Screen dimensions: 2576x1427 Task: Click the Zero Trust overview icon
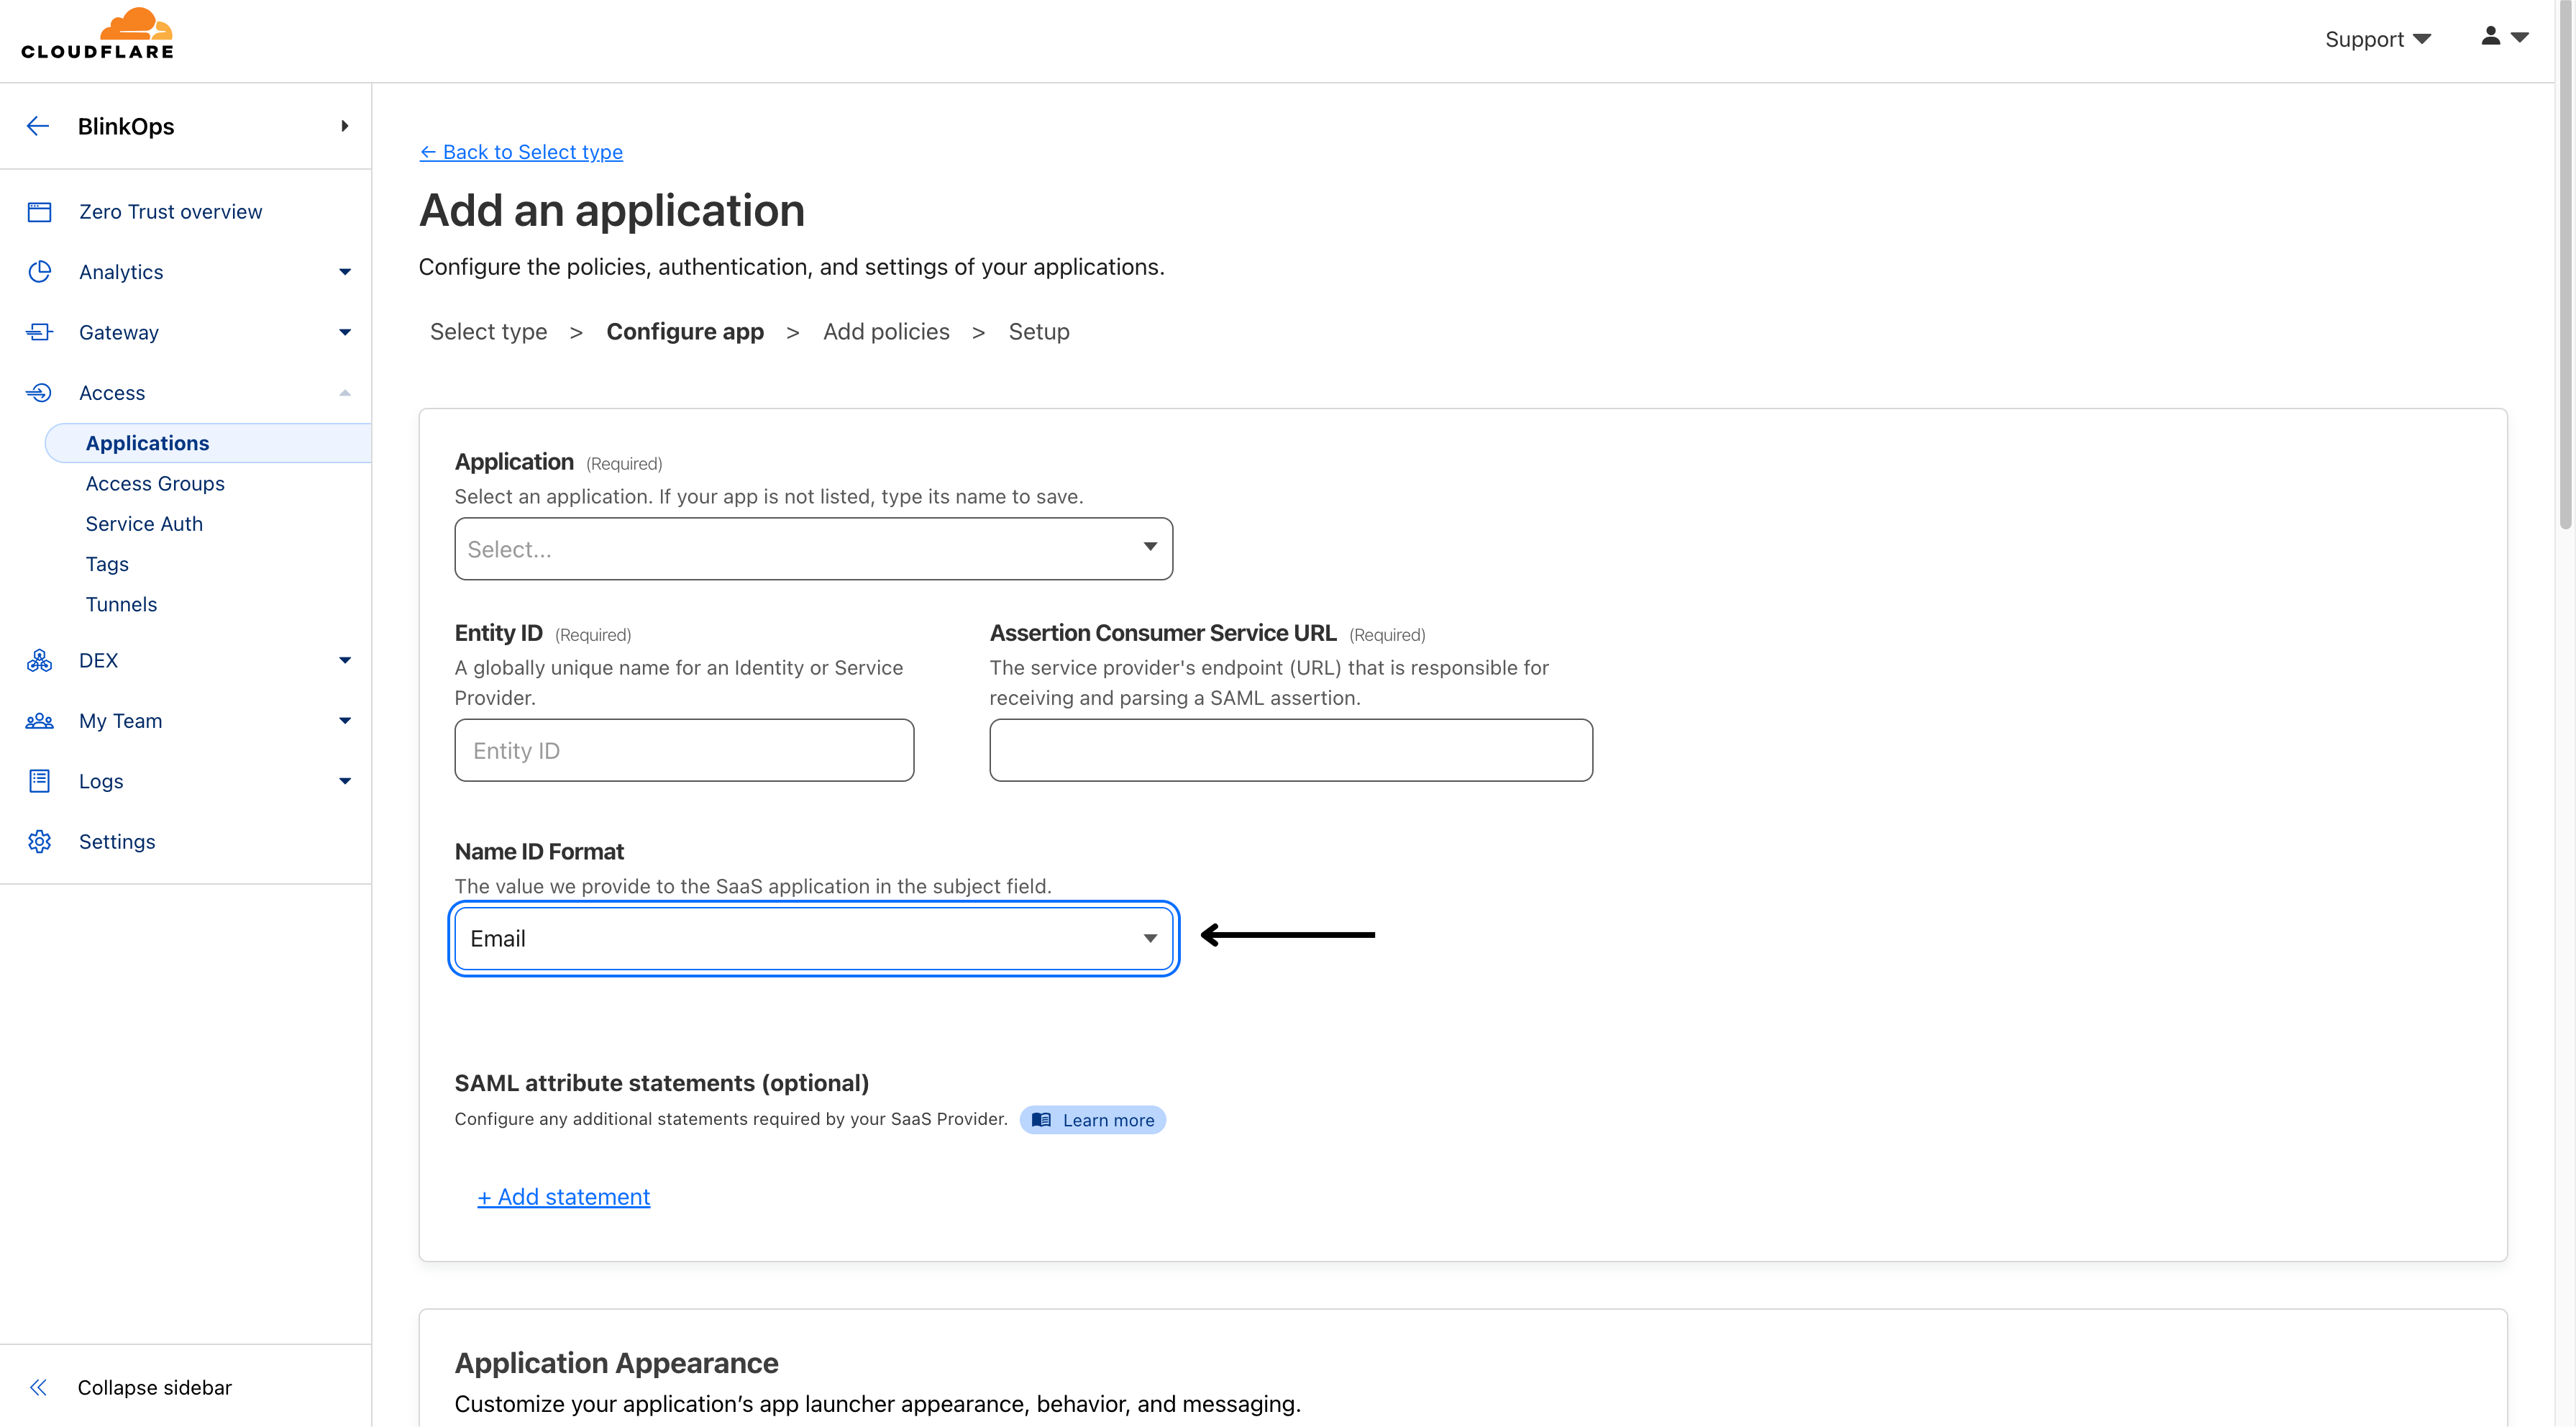39,212
